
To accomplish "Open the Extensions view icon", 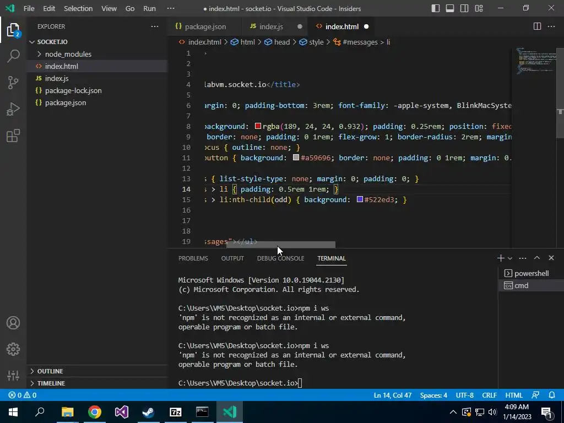I will coord(13,135).
